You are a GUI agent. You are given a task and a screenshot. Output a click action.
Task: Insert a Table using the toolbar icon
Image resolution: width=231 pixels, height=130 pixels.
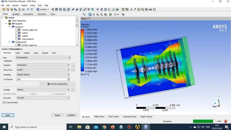click(x=105, y=9)
